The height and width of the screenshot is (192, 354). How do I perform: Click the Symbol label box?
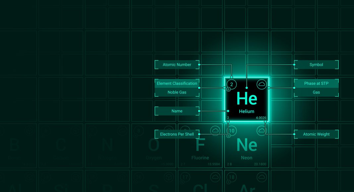316,65
